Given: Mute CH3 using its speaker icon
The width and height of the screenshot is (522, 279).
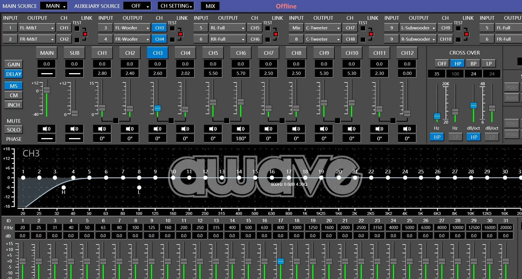Looking at the screenshot, I should tap(158, 129).
